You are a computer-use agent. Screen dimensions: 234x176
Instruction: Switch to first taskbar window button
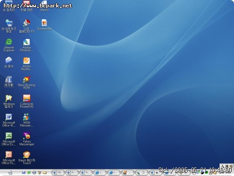(58, 173)
